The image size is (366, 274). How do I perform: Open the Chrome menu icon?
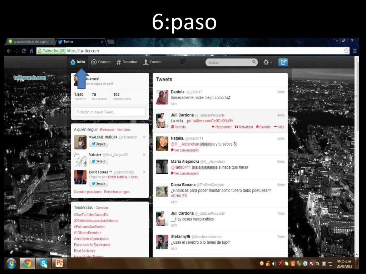click(x=355, y=51)
